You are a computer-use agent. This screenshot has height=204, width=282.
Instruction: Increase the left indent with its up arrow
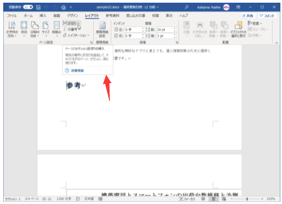pos(143,28)
